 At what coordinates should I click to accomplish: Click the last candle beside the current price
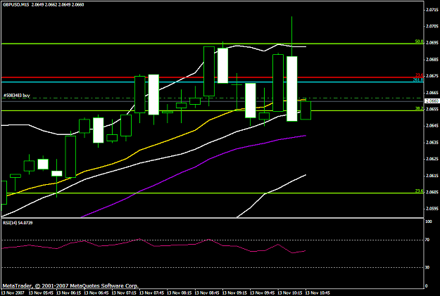306,110
